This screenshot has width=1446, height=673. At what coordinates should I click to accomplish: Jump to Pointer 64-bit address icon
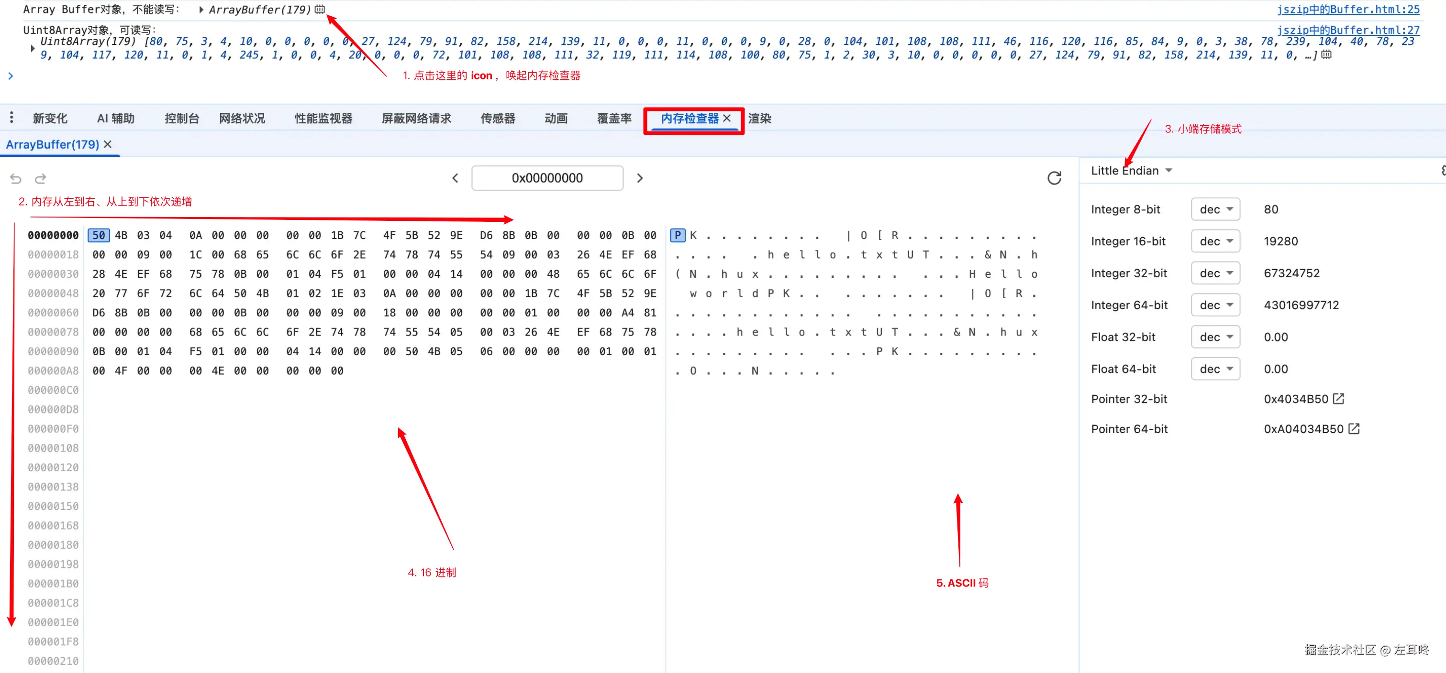click(x=1354, y=429)
